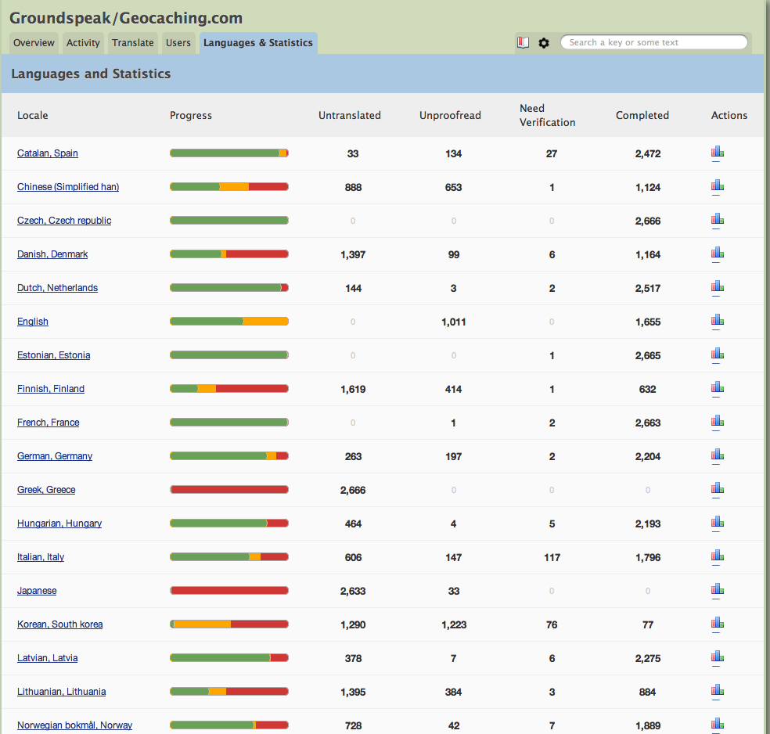
Task: Click the settings gear icon
Action: pos(544,43)
